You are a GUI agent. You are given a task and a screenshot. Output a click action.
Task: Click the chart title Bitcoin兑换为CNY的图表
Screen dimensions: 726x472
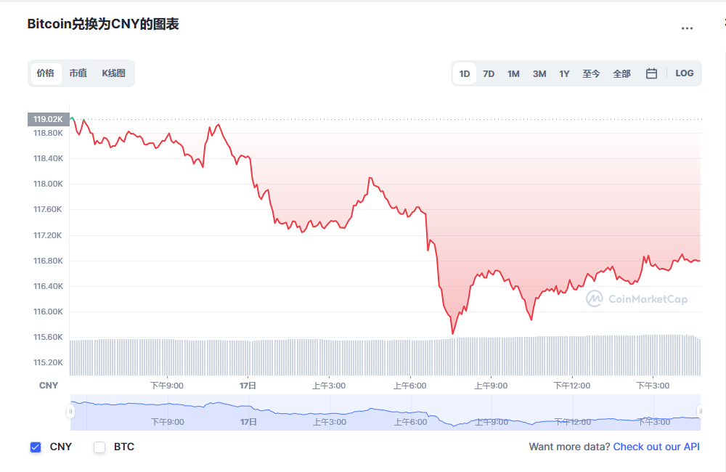(x=103, y=24)
